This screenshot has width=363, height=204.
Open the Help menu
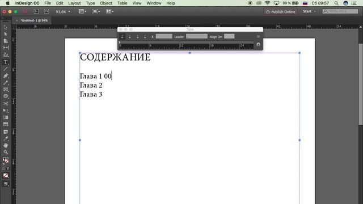point(171,3)
